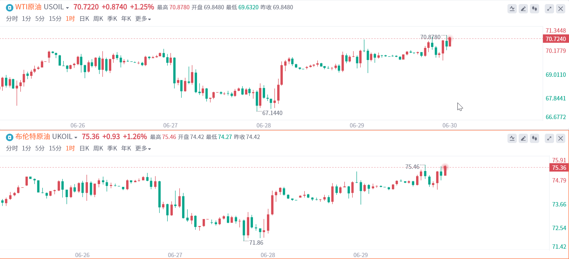Expand the WTI chart to fullscreen
Viewport: 569px width, 259px height.
[549, 9]
